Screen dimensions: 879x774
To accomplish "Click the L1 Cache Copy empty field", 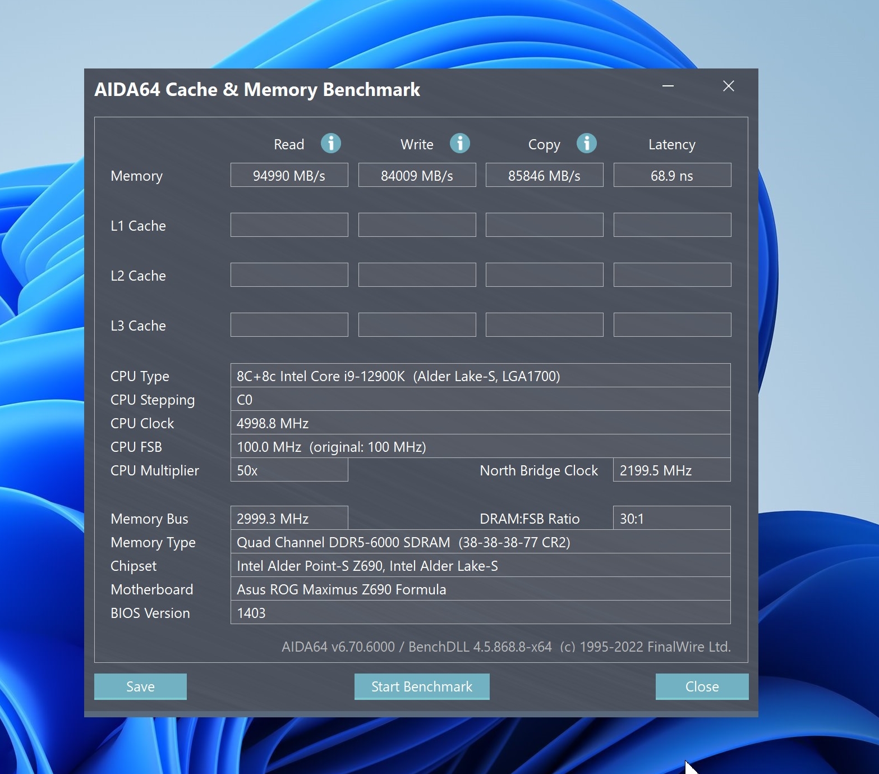I will (x=544, y=225).
